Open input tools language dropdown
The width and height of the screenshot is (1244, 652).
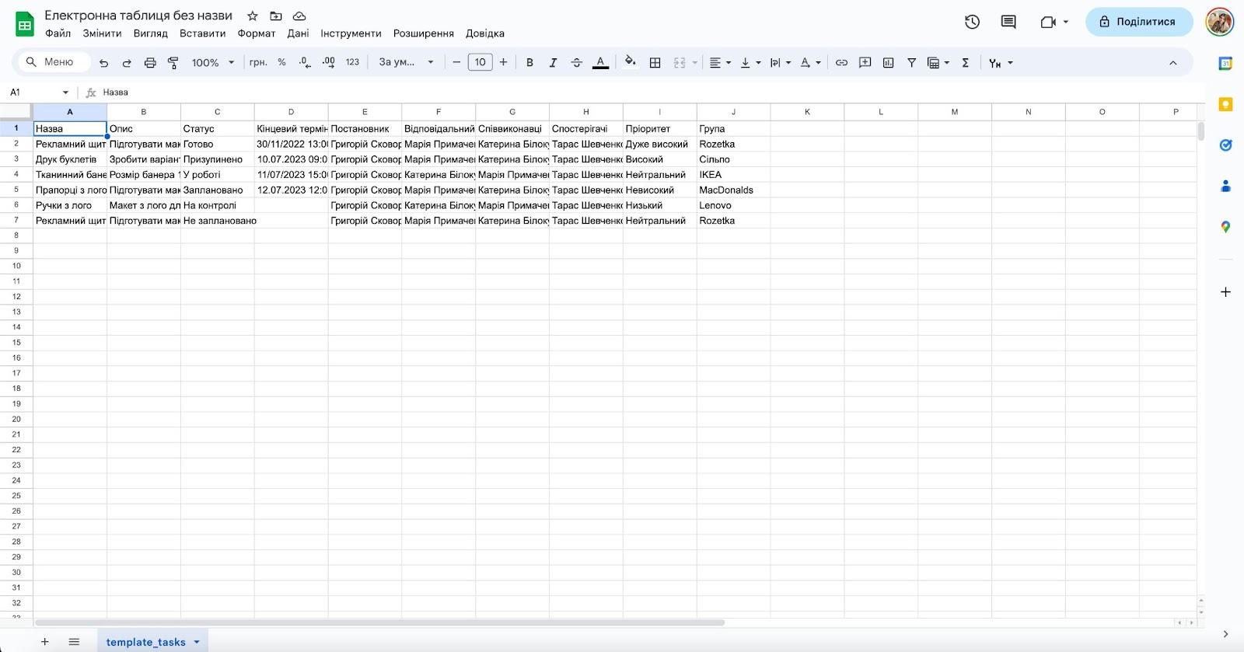(x=1001, y=63)
